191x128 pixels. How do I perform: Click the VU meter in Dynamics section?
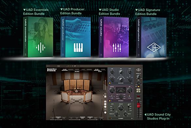point(121,90)
